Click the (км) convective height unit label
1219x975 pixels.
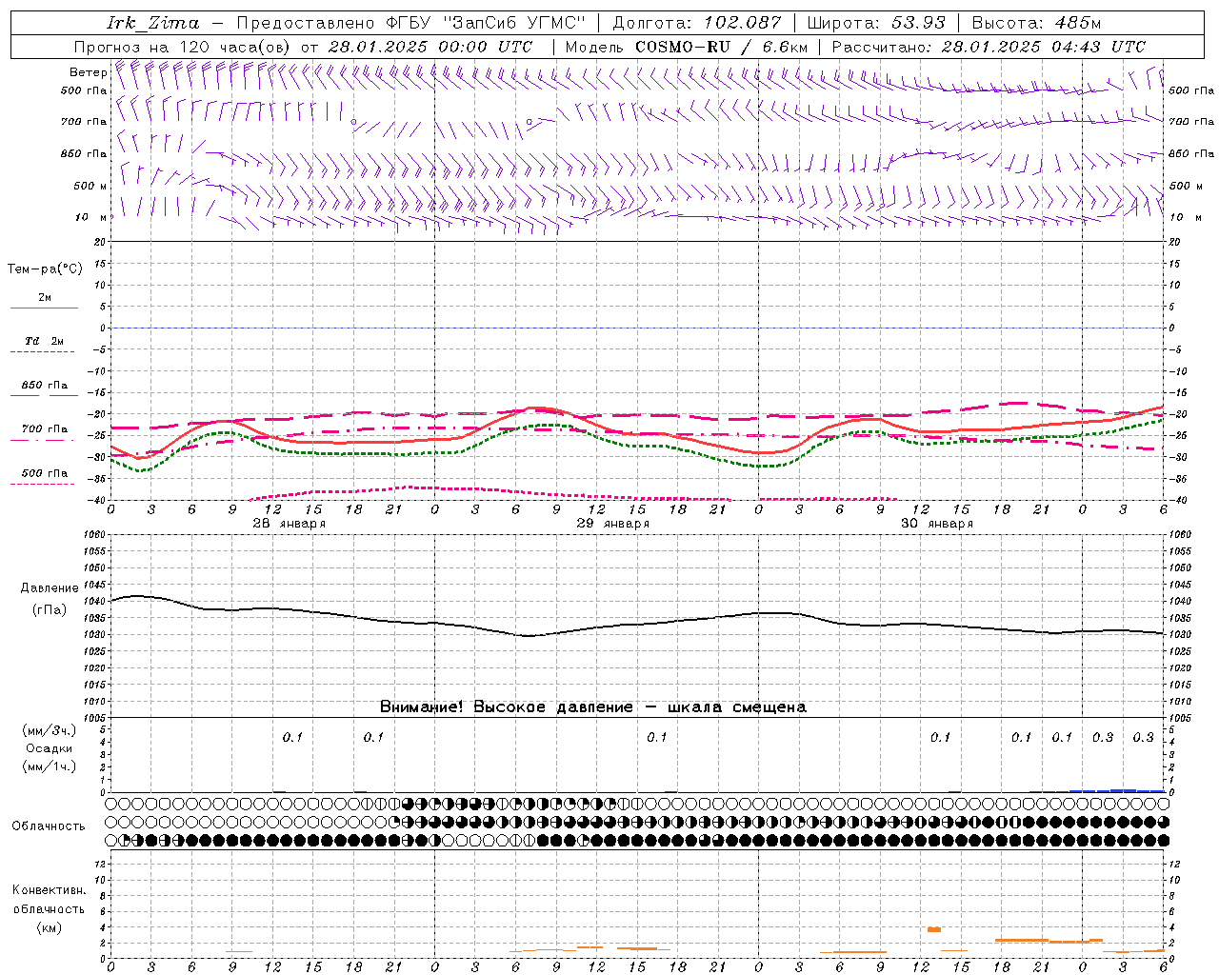[x=49, y=927]
